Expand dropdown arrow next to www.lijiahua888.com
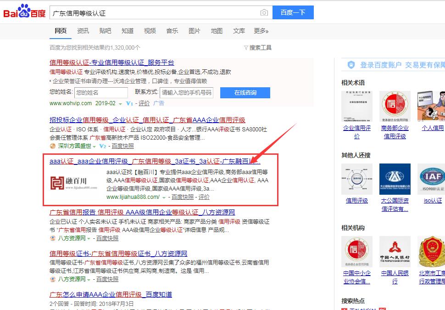This screenshot has width=445, height=310. coord(164,197)
